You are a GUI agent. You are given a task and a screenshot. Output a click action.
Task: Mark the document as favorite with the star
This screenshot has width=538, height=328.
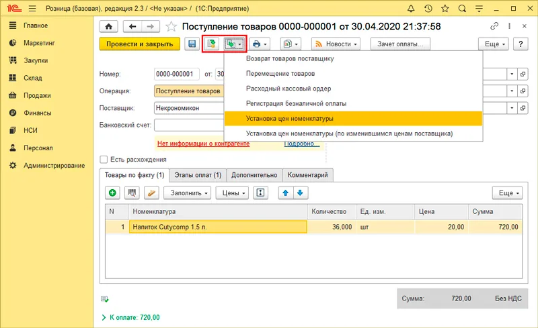pyautogui.click(x=171, y=26)
